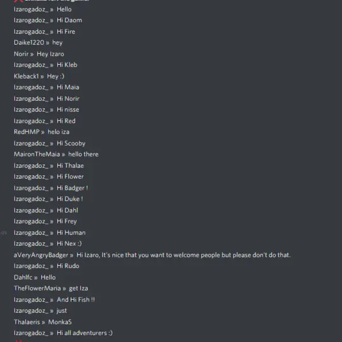Screen dimensions: 342x342
Task: Click the TheFlowerMaria username
Action: 37,288
